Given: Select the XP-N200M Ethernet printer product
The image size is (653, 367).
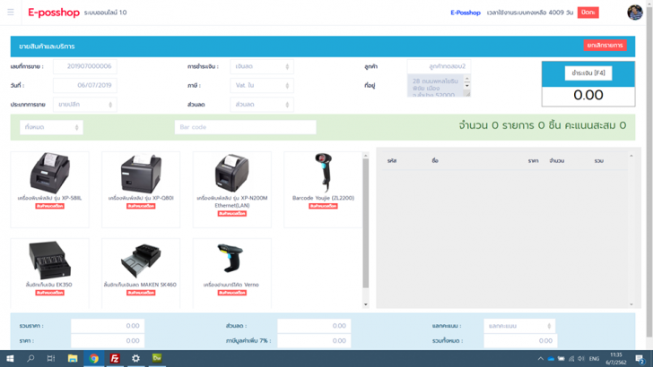Looking at the screenshot, I should point(232,190).
